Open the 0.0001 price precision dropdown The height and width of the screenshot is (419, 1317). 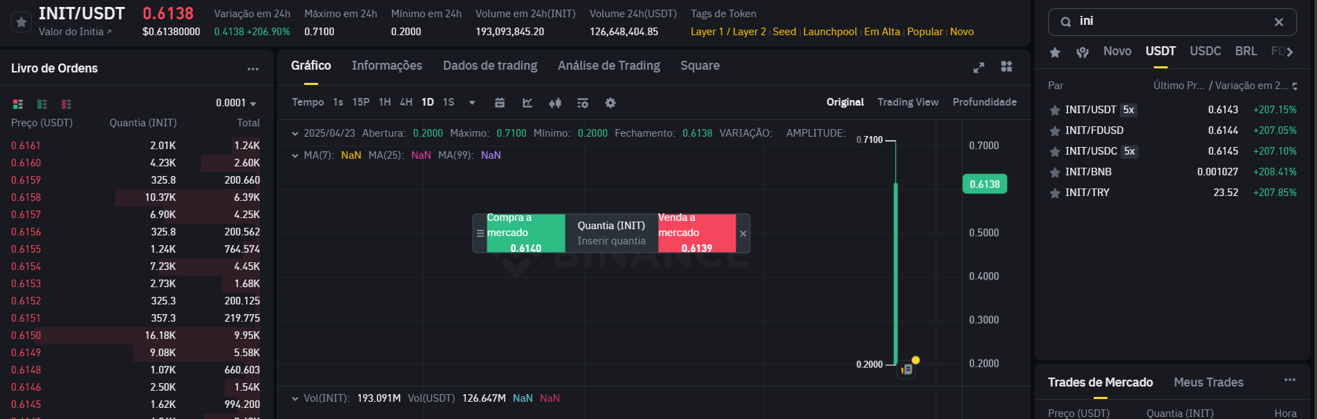pos(236,104)
